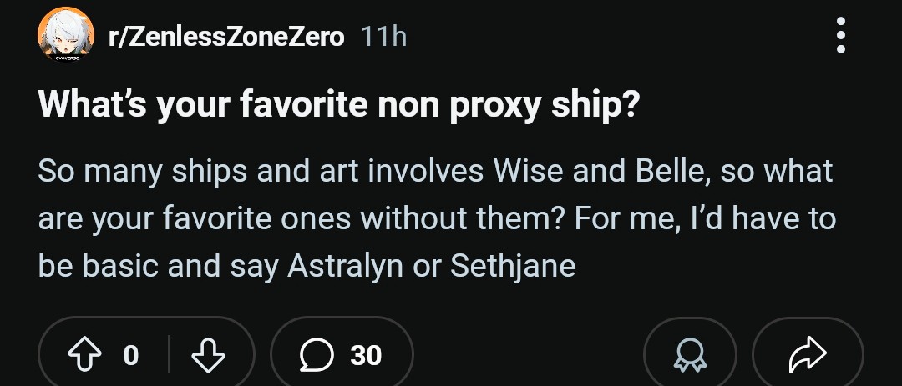This screenshot has height=386, width=902.
Task: Click the body line starting "So many ships"
Action: tap(434, 171)
